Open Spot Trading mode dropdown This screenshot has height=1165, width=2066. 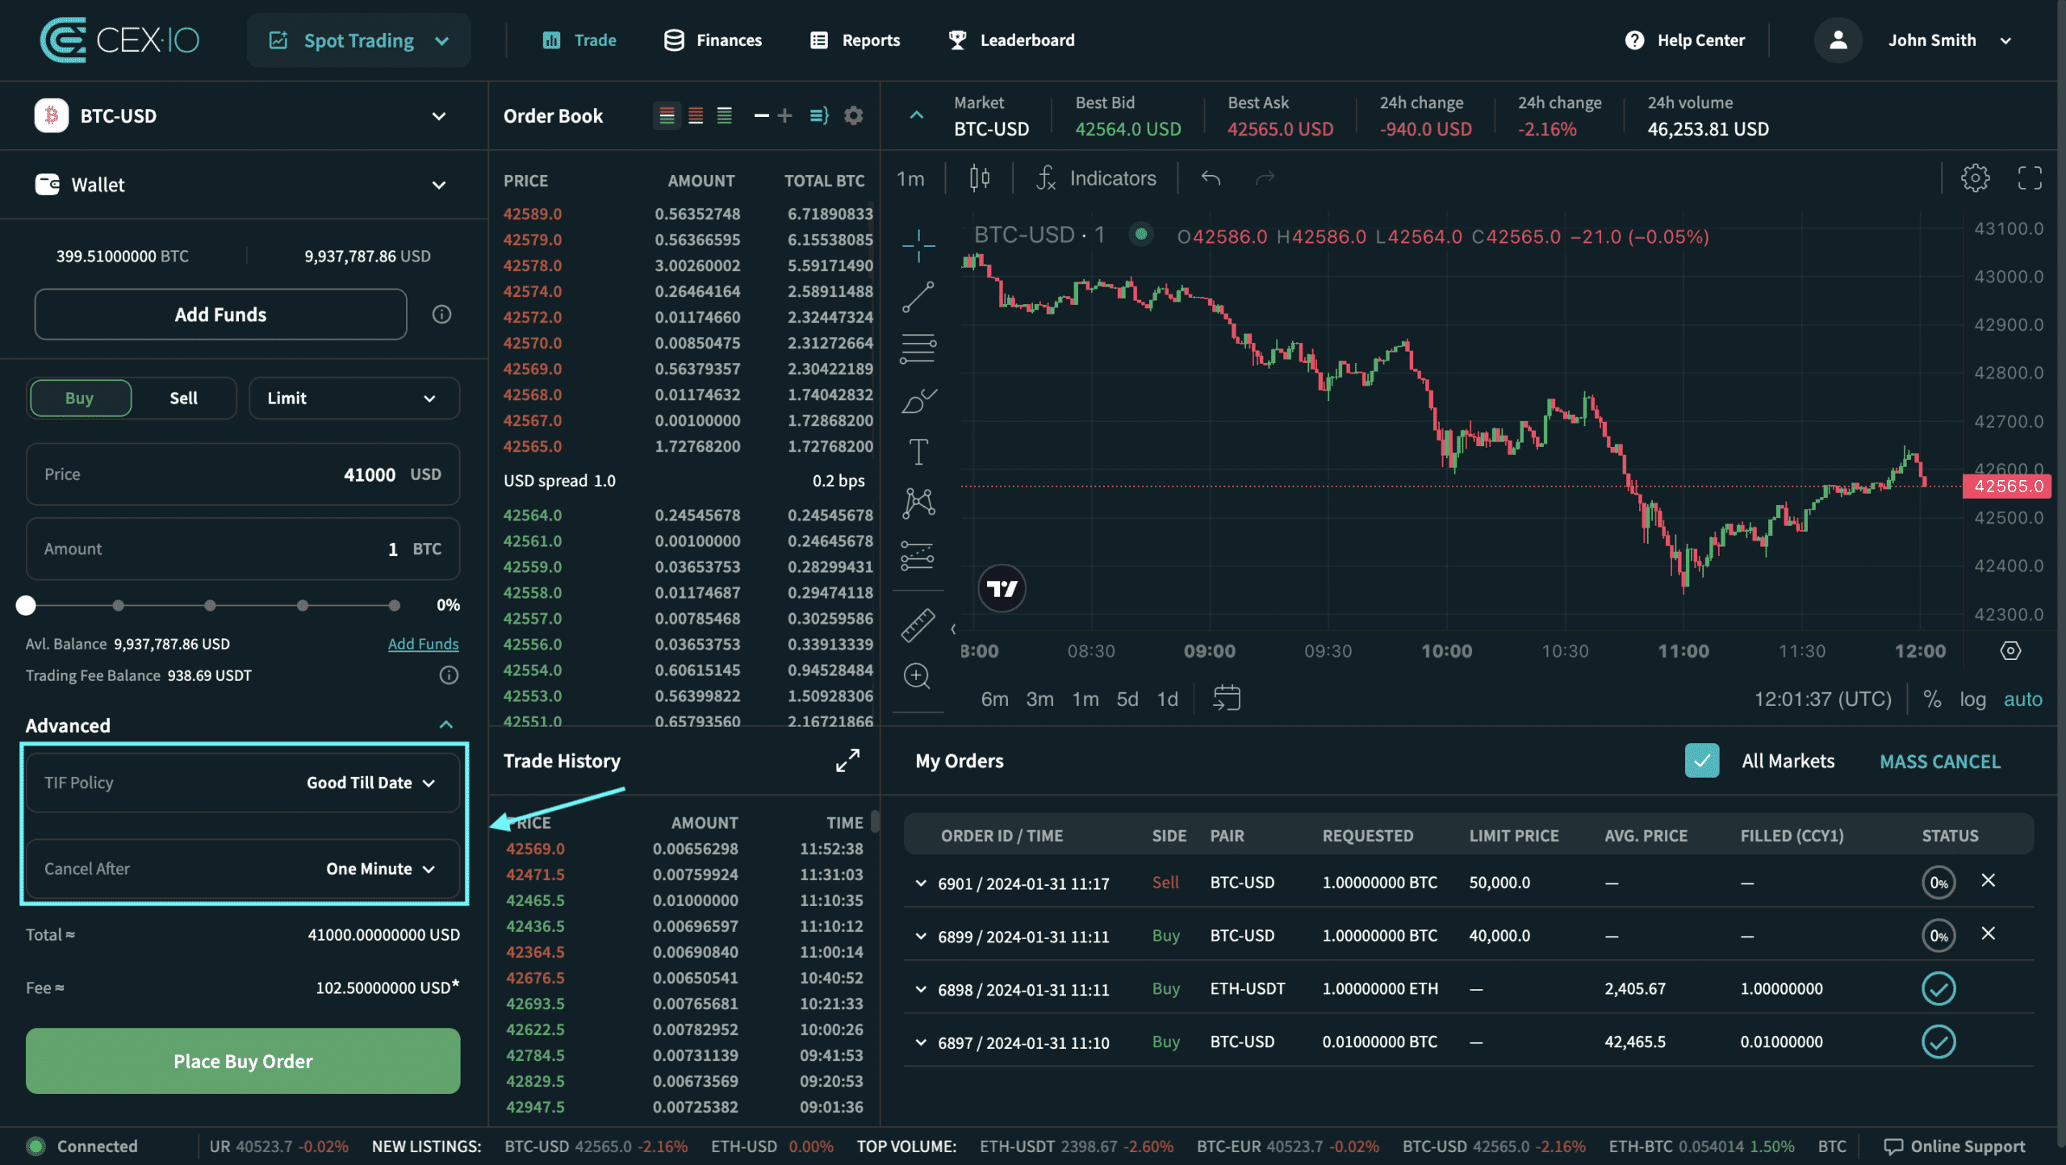[x=359, y=40]
